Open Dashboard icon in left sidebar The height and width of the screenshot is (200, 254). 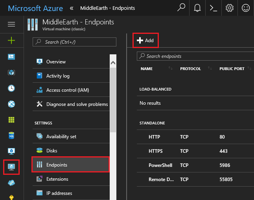pos(11,57)
